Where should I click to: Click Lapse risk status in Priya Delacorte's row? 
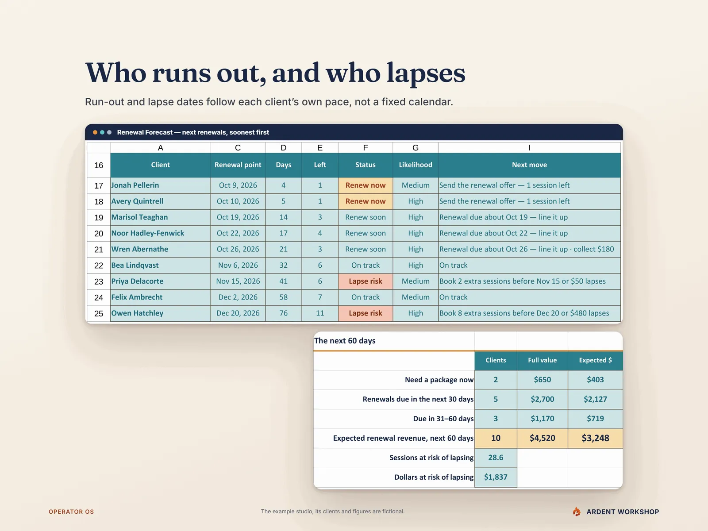(x=366, y=281)
